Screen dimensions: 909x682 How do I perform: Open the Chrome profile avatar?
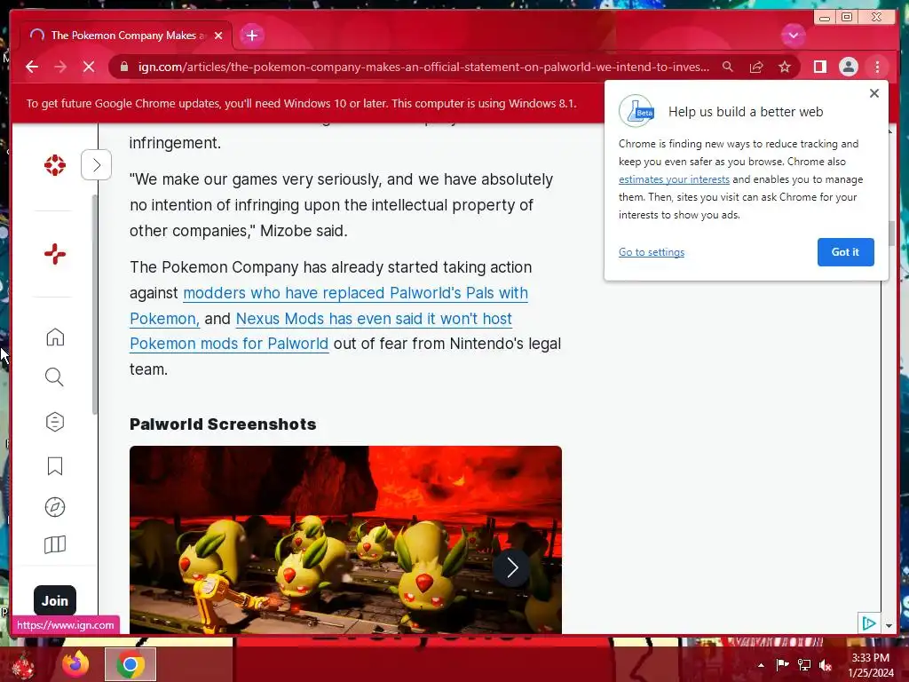click(x=848, y=67)
